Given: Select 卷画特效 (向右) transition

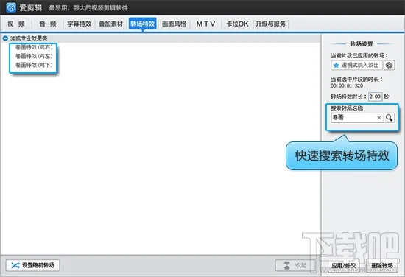Looking at the screenshot, I should pos(34,47).
